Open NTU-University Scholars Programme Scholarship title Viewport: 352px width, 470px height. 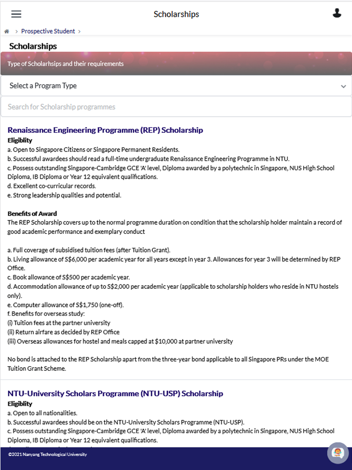115,394
